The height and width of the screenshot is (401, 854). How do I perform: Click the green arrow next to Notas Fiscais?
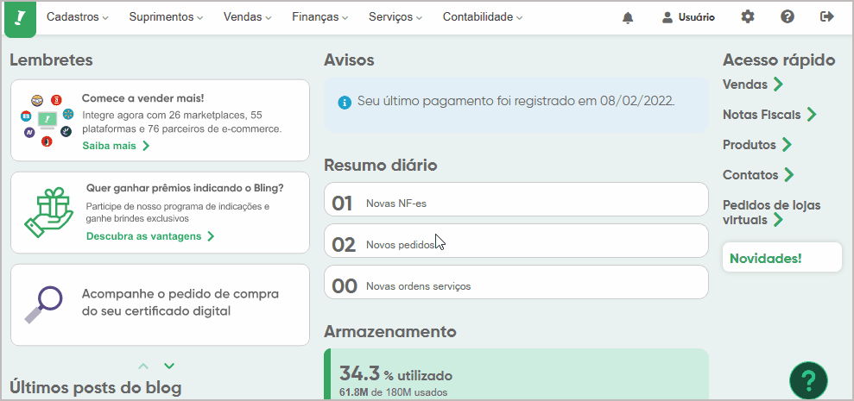[811, 115]
